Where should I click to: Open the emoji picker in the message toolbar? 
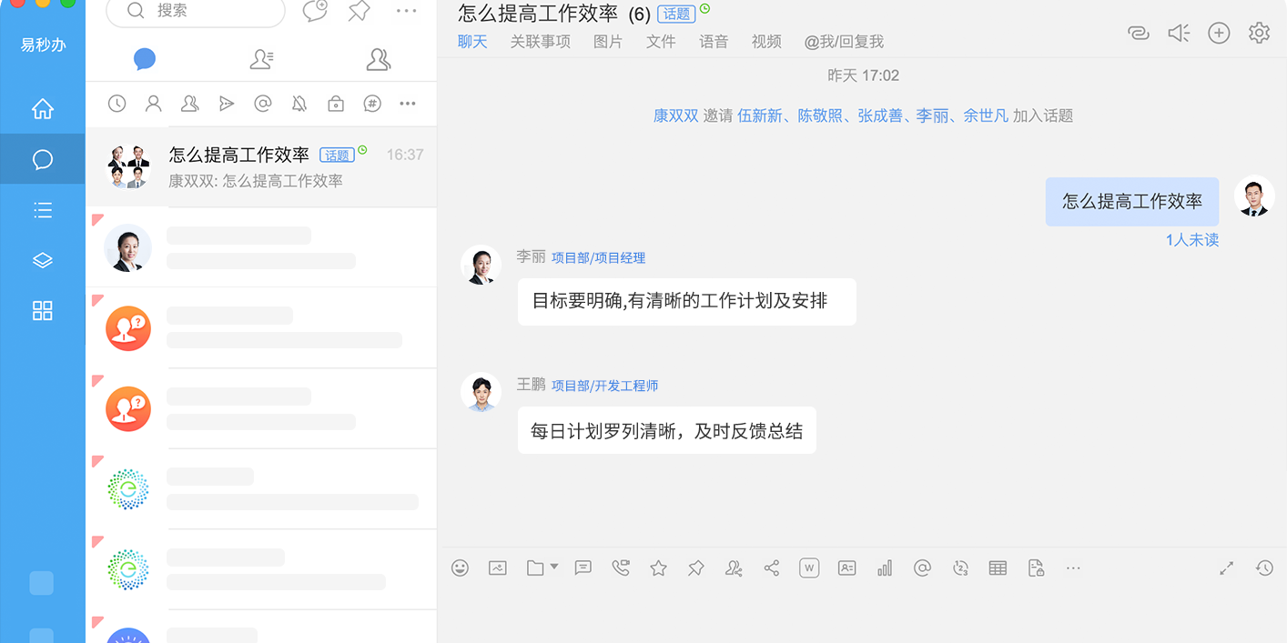pyautogui.click(x=460, y=568)
